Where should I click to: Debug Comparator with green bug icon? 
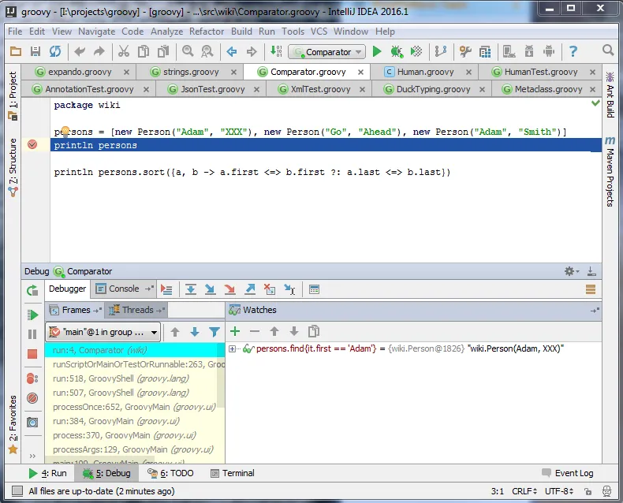(x=397, y=51)
